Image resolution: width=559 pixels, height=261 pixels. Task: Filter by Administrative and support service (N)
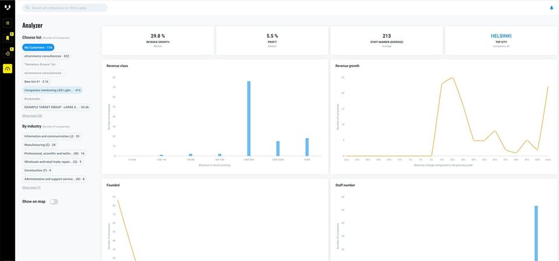(54, 179)
